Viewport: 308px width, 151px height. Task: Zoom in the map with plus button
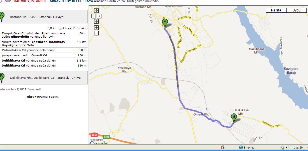[96, 28]
